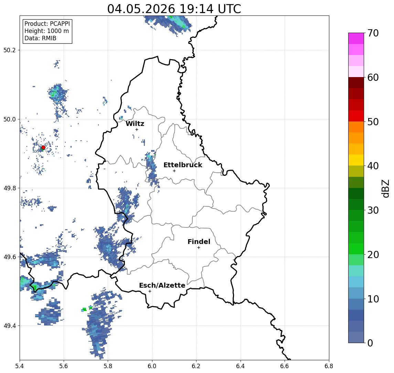This screenshot has height=373, width=394.
Task: Click the Ettelbruck station cross marker
Action: (174, 171)
